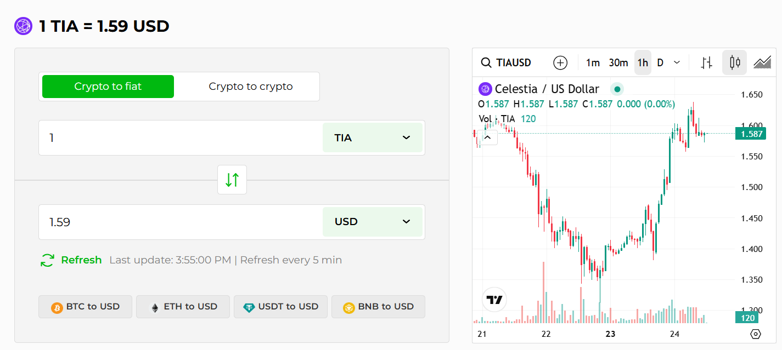Switch to area chart style
The height and width of the screenshot is (350, 782).
[762, 62]
